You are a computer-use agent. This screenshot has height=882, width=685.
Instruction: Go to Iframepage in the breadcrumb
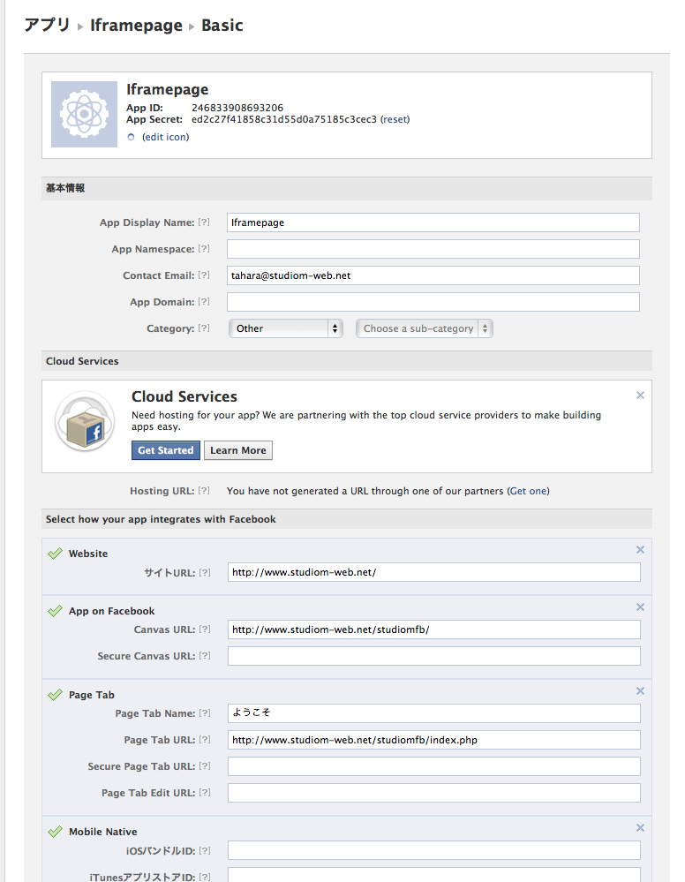137,26
